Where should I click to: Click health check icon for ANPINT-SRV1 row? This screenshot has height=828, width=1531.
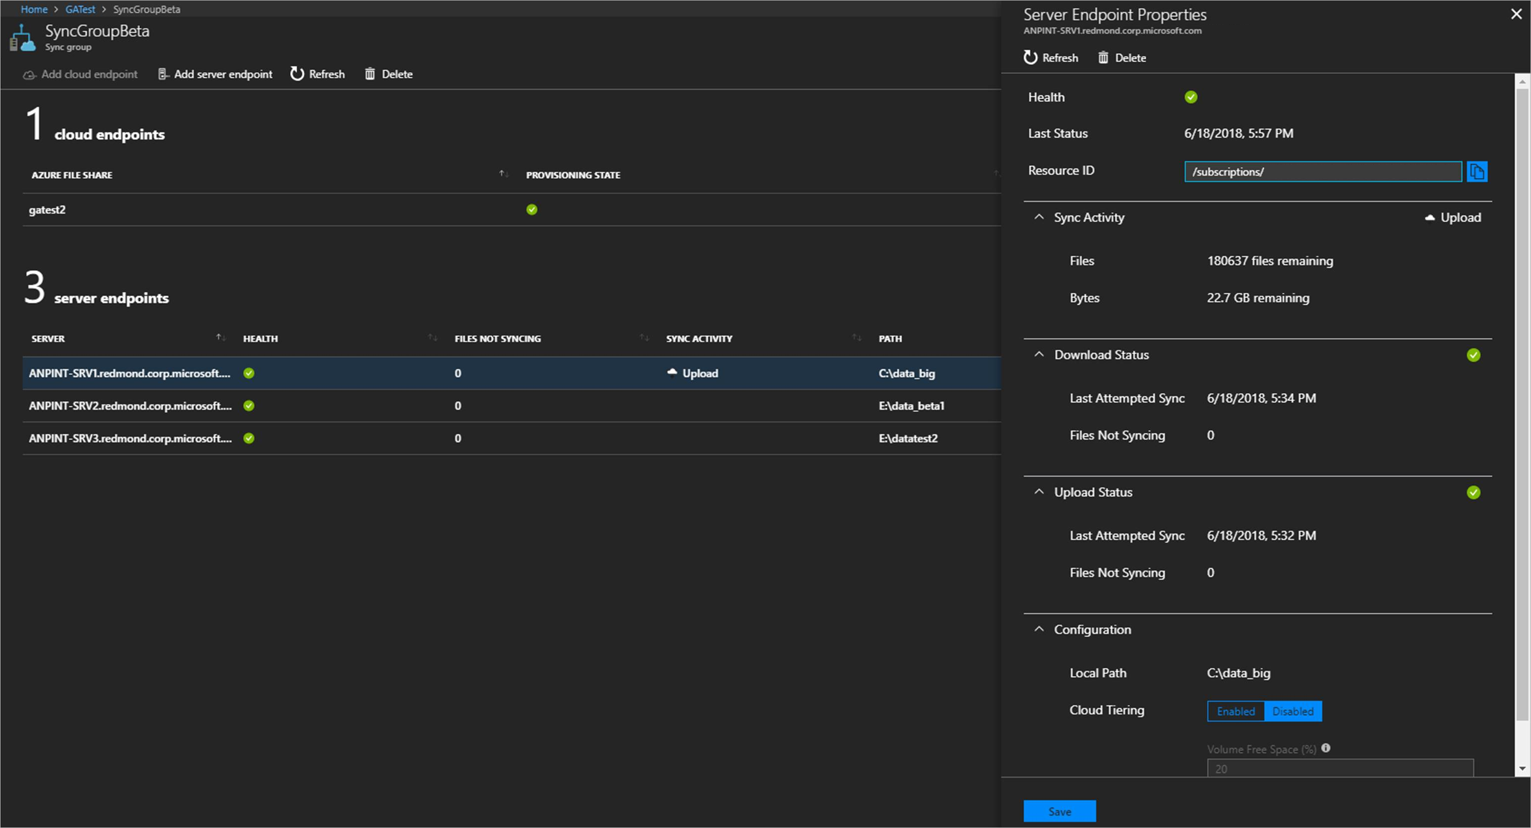click(249, 373)
